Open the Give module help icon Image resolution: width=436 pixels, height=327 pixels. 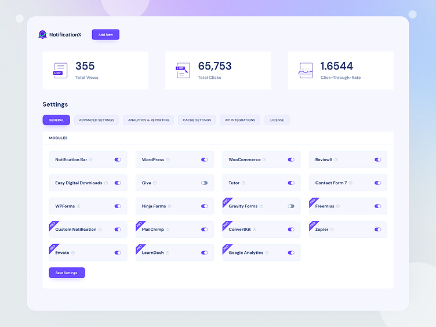tap(155, 183)
